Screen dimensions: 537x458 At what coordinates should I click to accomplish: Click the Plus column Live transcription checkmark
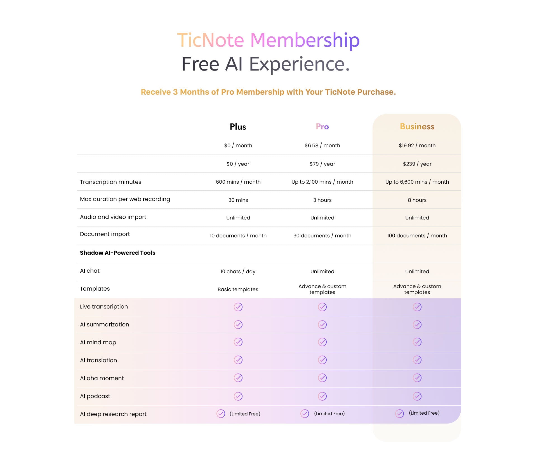point(238,307)
